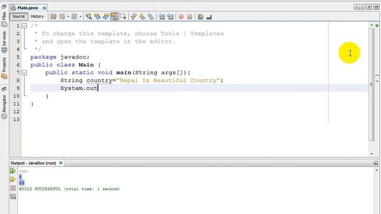The image size is (381, 214).
Task: Click the restore window group icon above Files
Action: [x=4, y=7]
